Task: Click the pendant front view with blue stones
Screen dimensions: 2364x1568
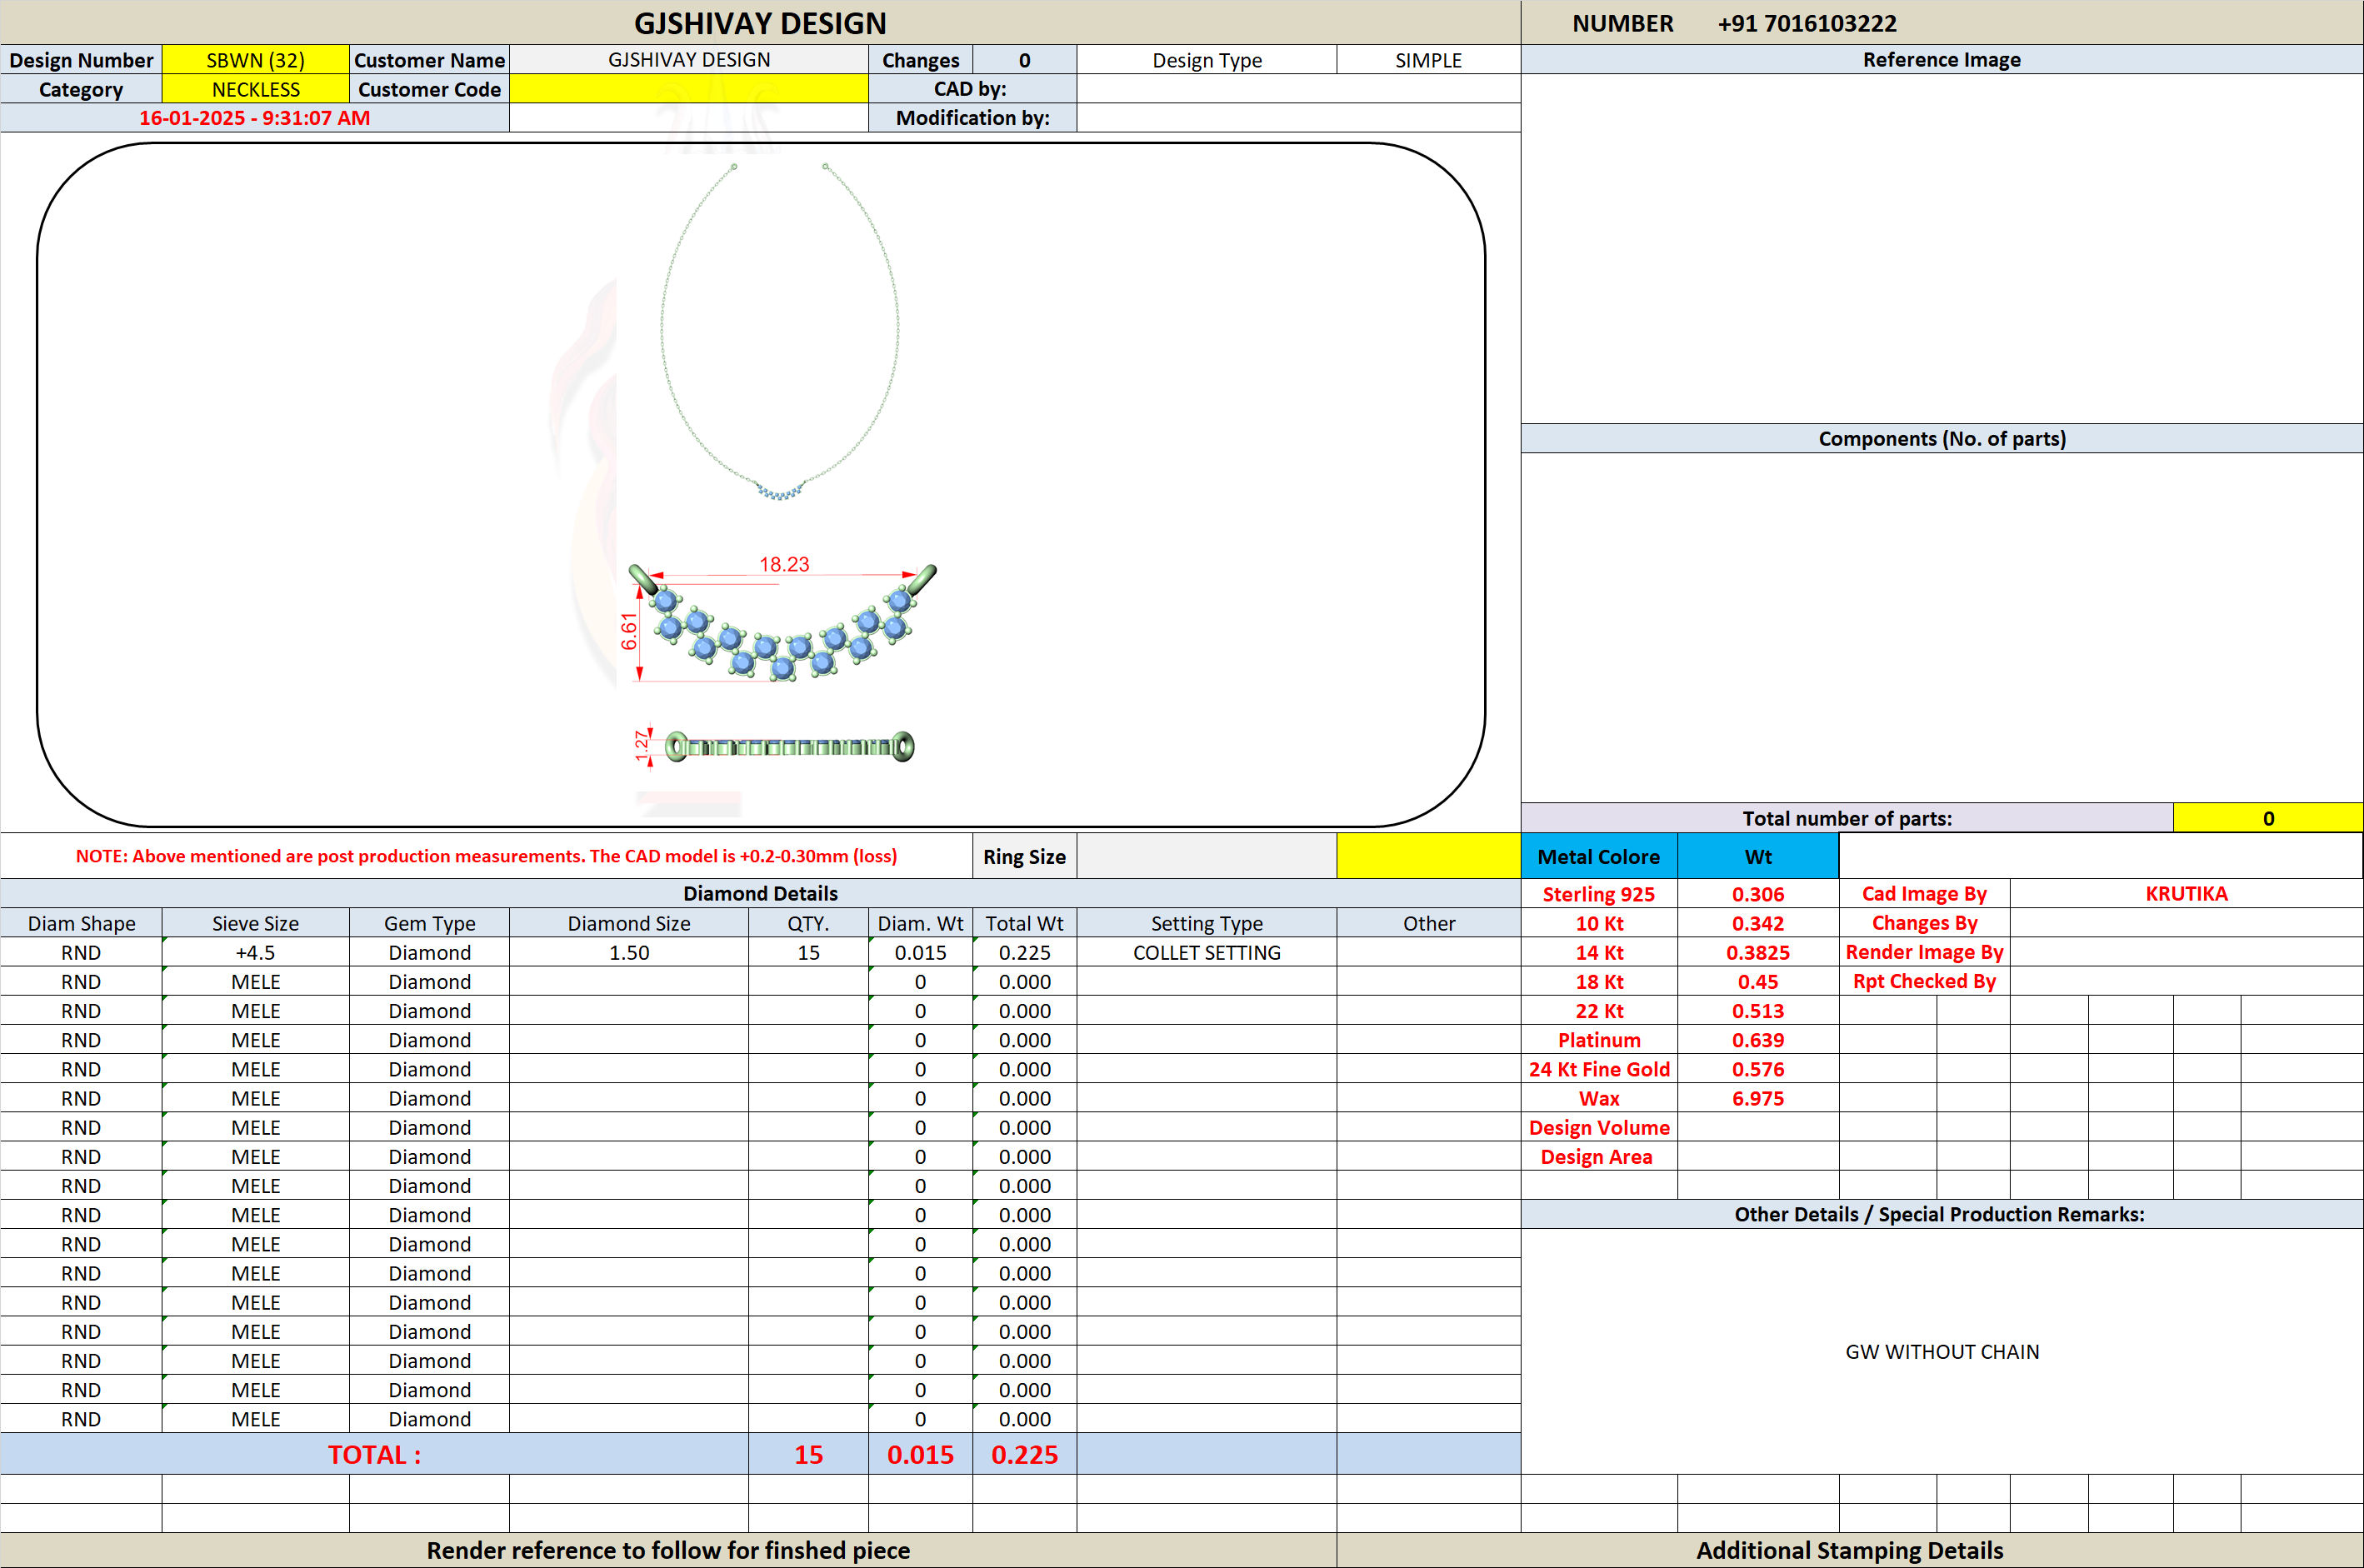Action: click(x=782, y=625)
